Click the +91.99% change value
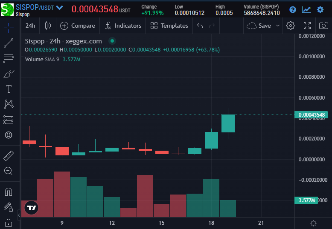 pos(152,13)
